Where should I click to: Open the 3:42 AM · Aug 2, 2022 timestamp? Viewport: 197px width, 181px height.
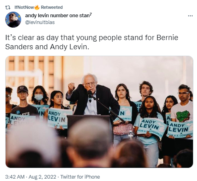click(x=30, y=177)
